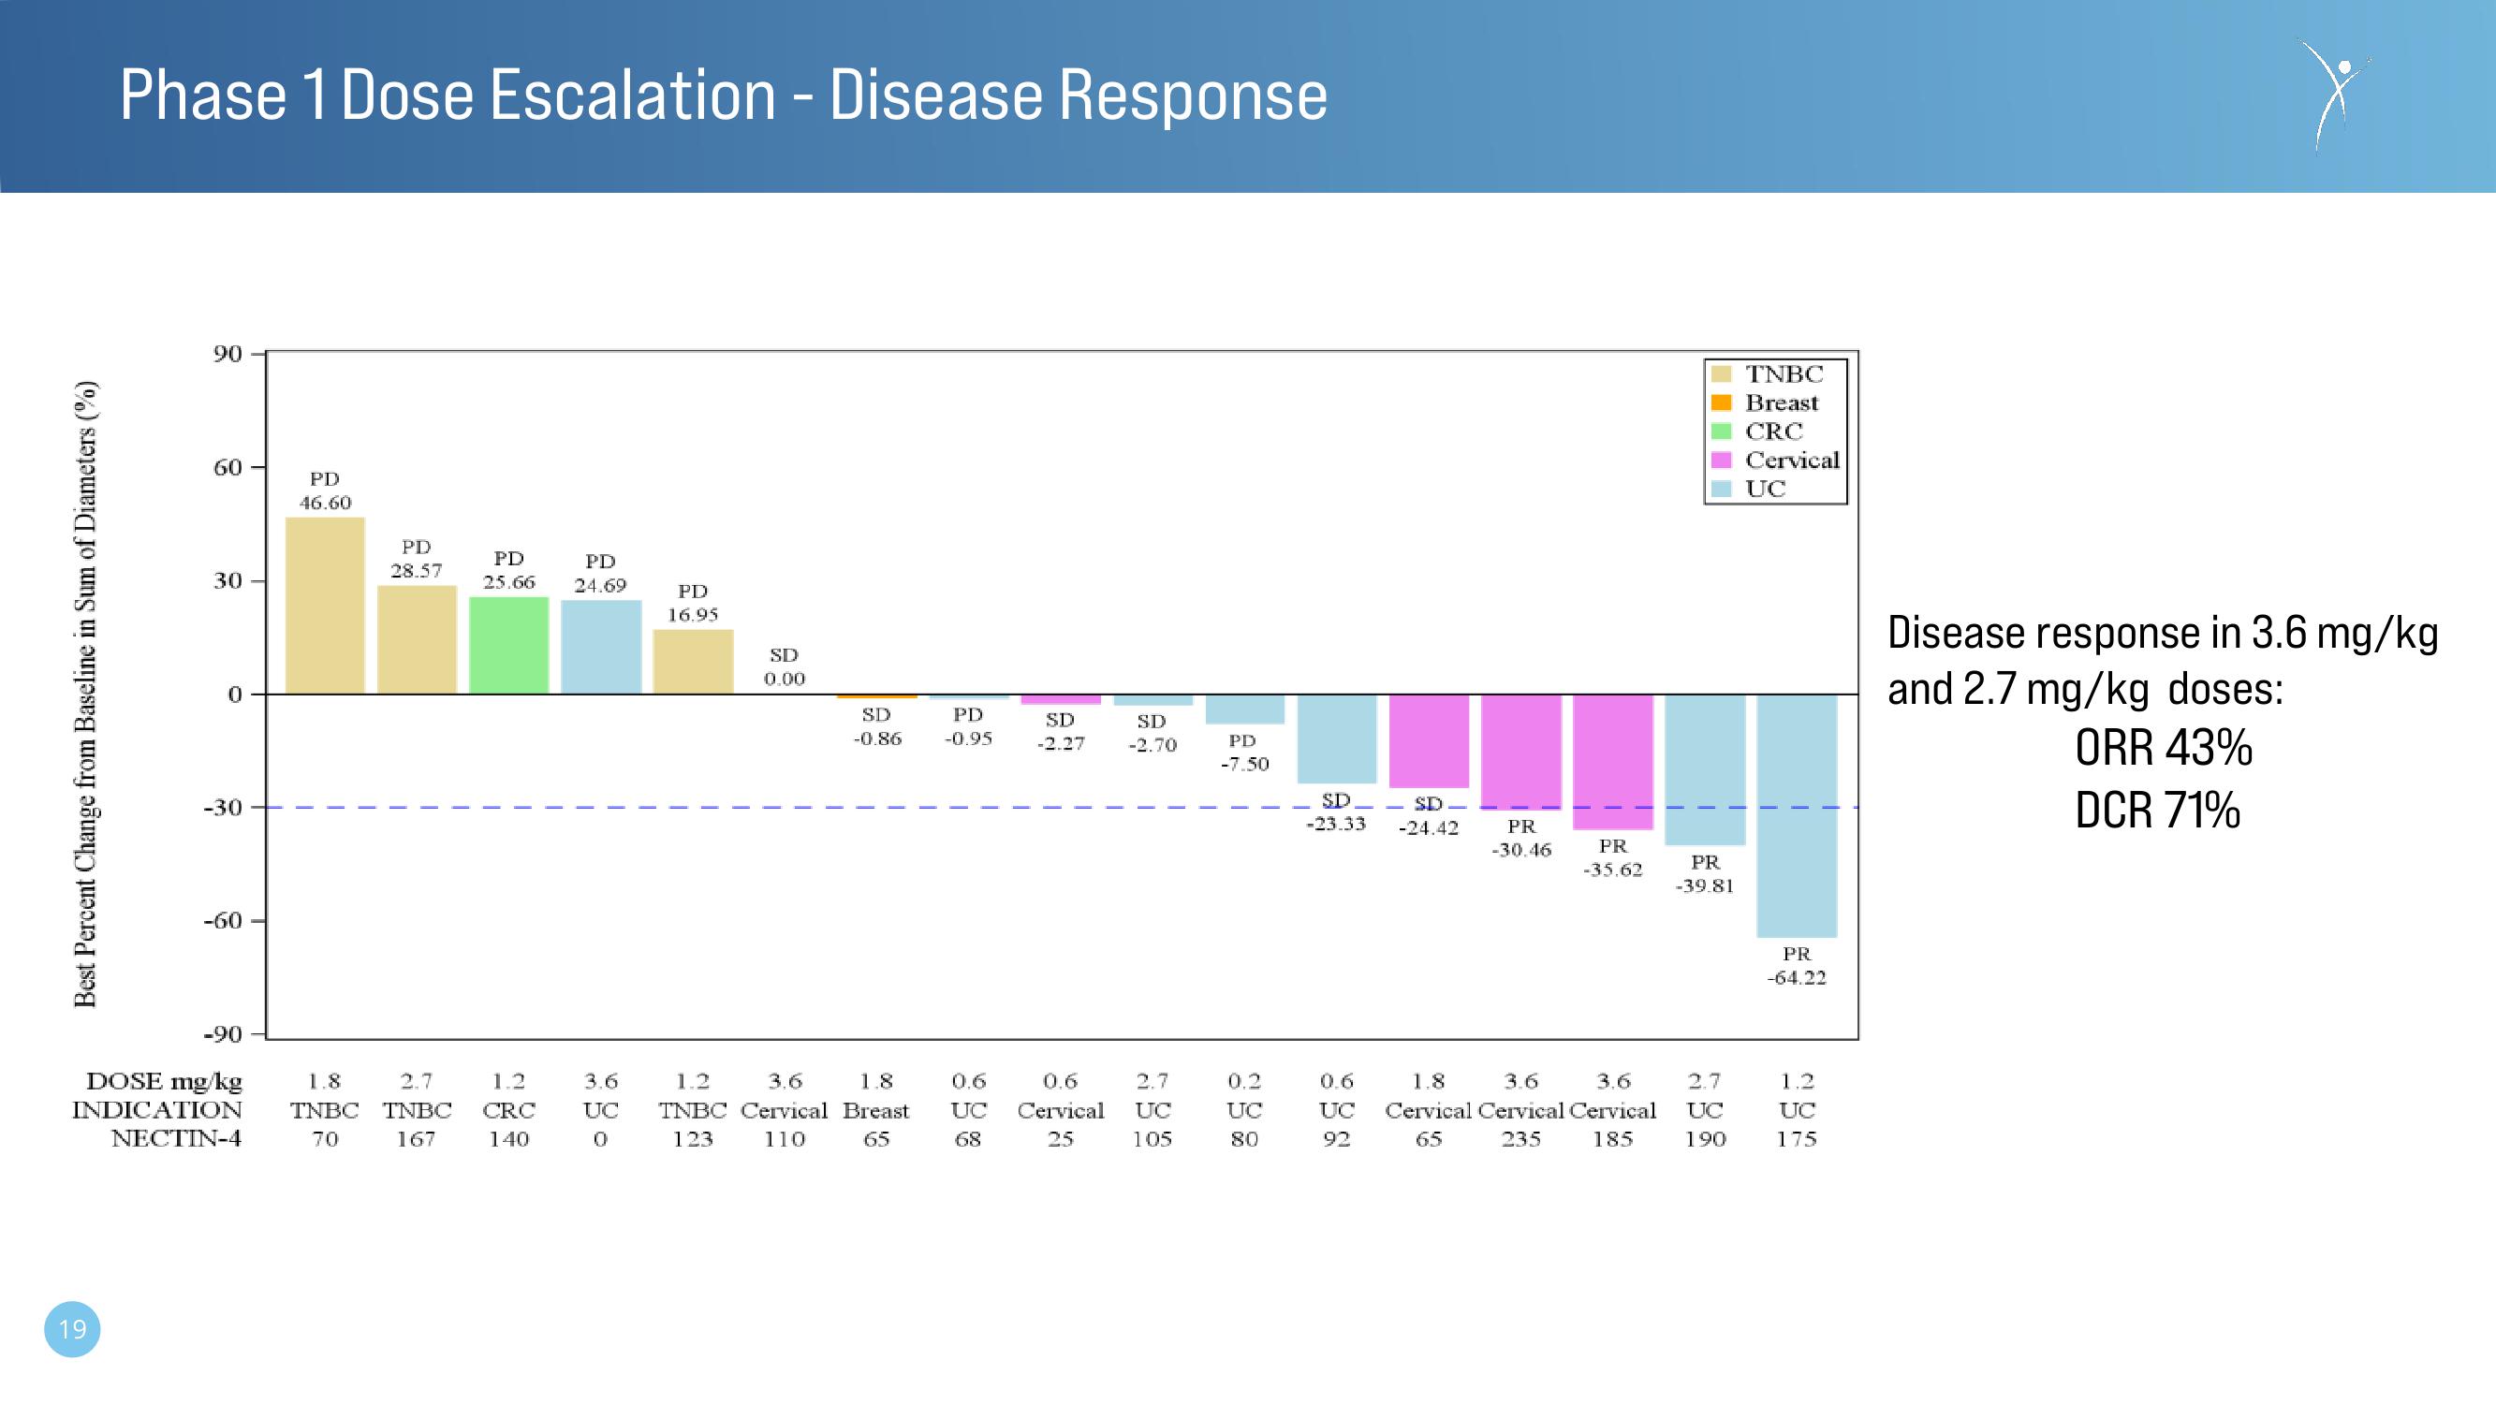
Task: Click the TNBC legend text label
Action: click(x=1784, y=375)
